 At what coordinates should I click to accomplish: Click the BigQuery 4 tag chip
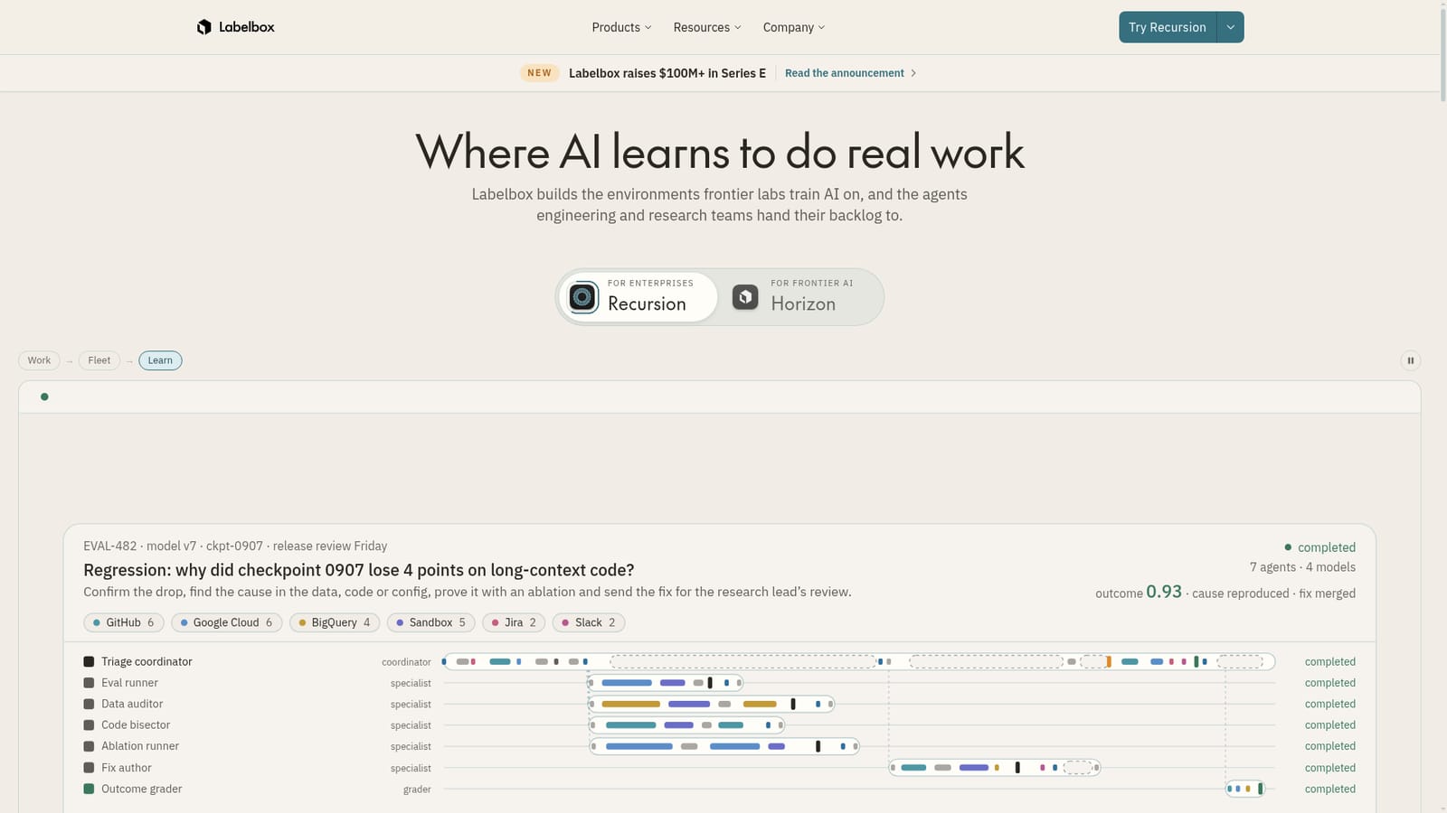335,622
